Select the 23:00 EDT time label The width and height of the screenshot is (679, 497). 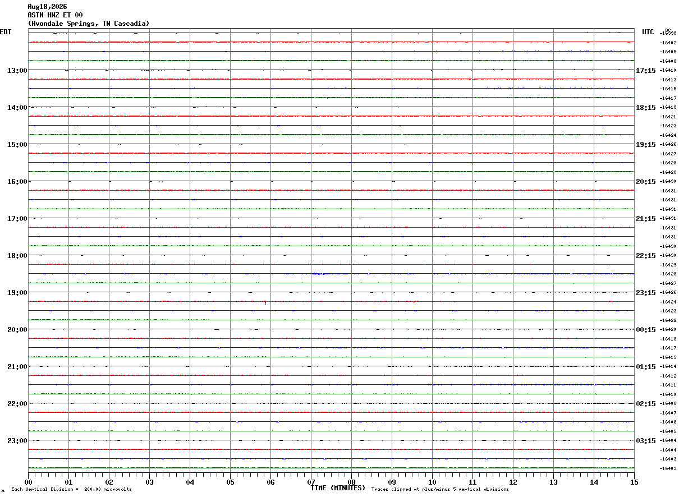pyautogui.click(x=17, y=441)
